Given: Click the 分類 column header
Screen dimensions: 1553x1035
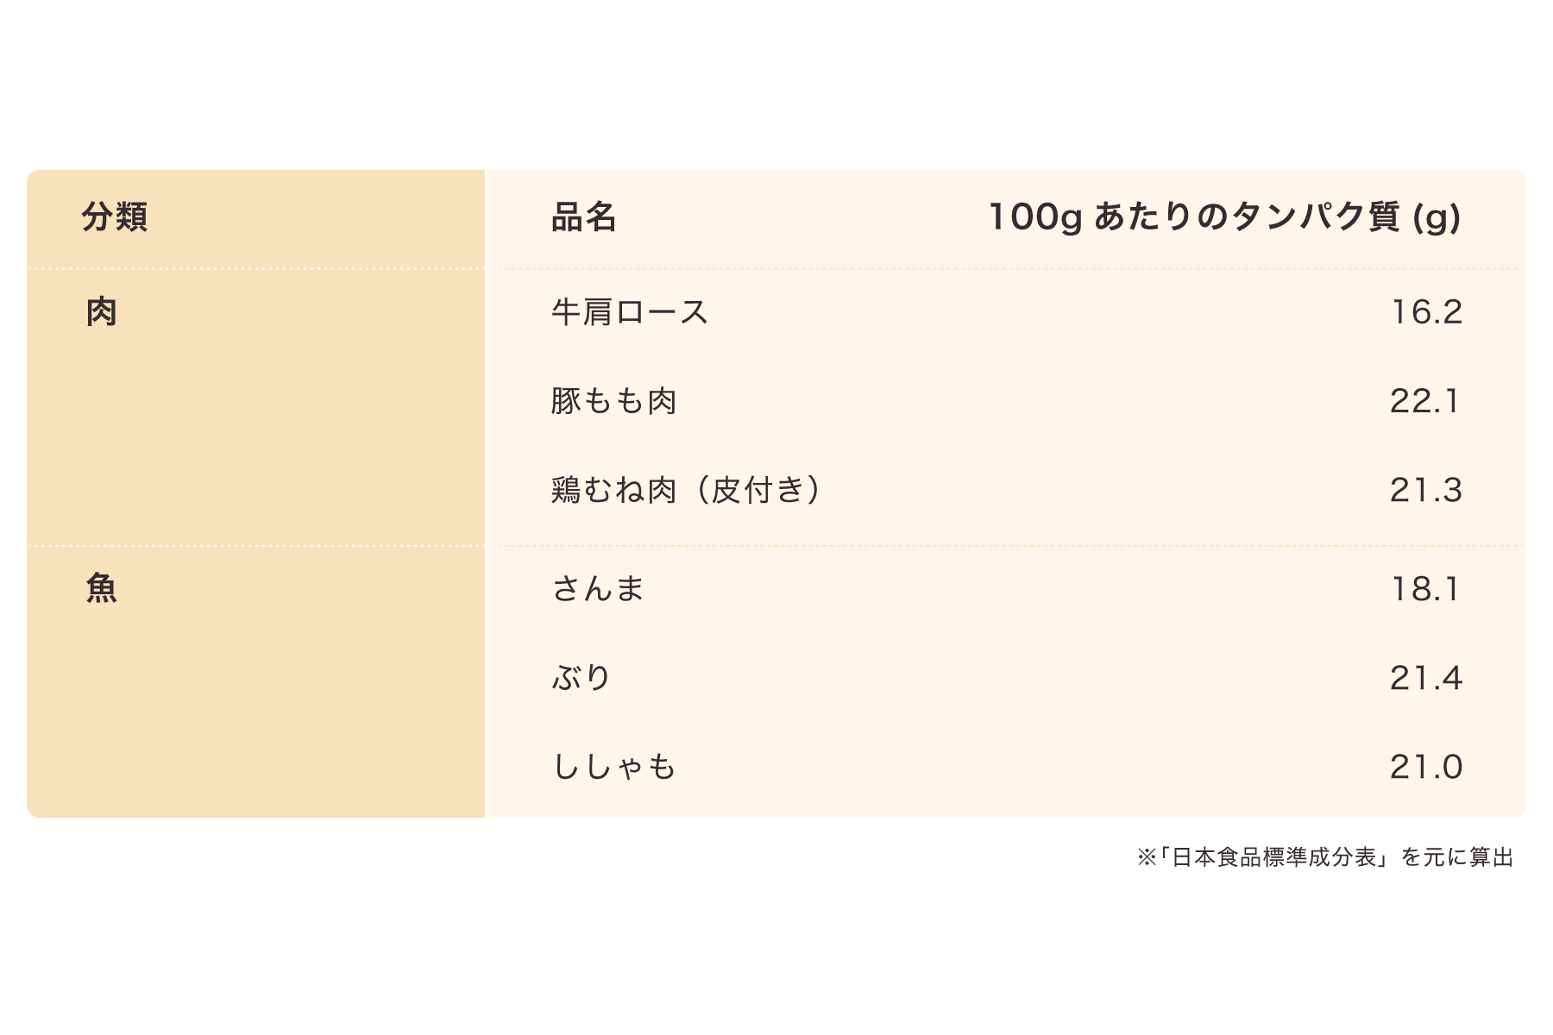Looking at the screenshot, I should (x=115, y=217).
